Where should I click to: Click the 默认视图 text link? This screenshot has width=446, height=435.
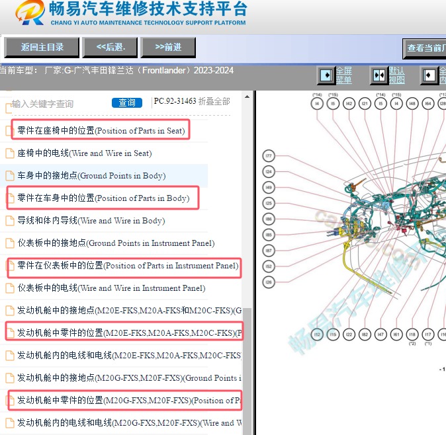point(397,75)
